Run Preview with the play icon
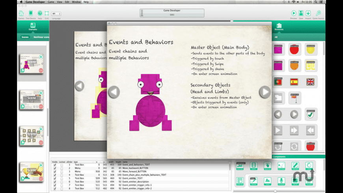Screen dimensions: 343x193 pyautogui.click(x=293, y=13)
